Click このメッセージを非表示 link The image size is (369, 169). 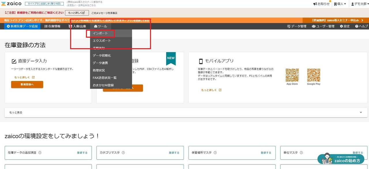click(x=104, y=13)
